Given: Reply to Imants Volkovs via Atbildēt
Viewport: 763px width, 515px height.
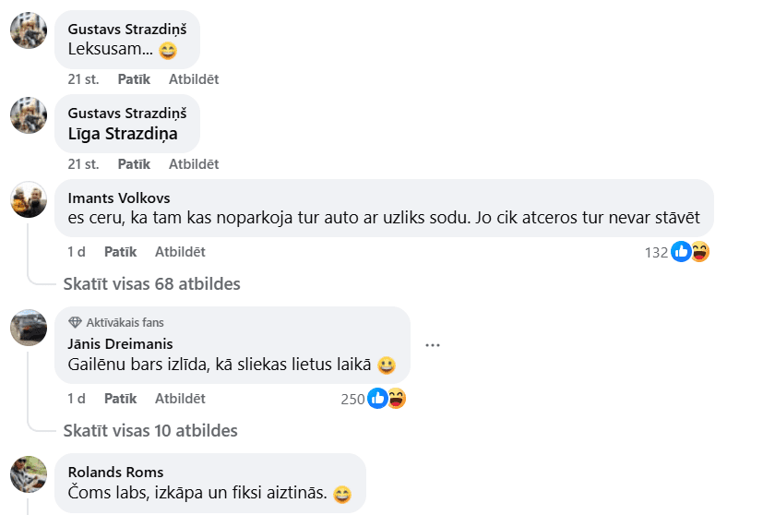Looking at the screenshot, I should pos(180,251).
